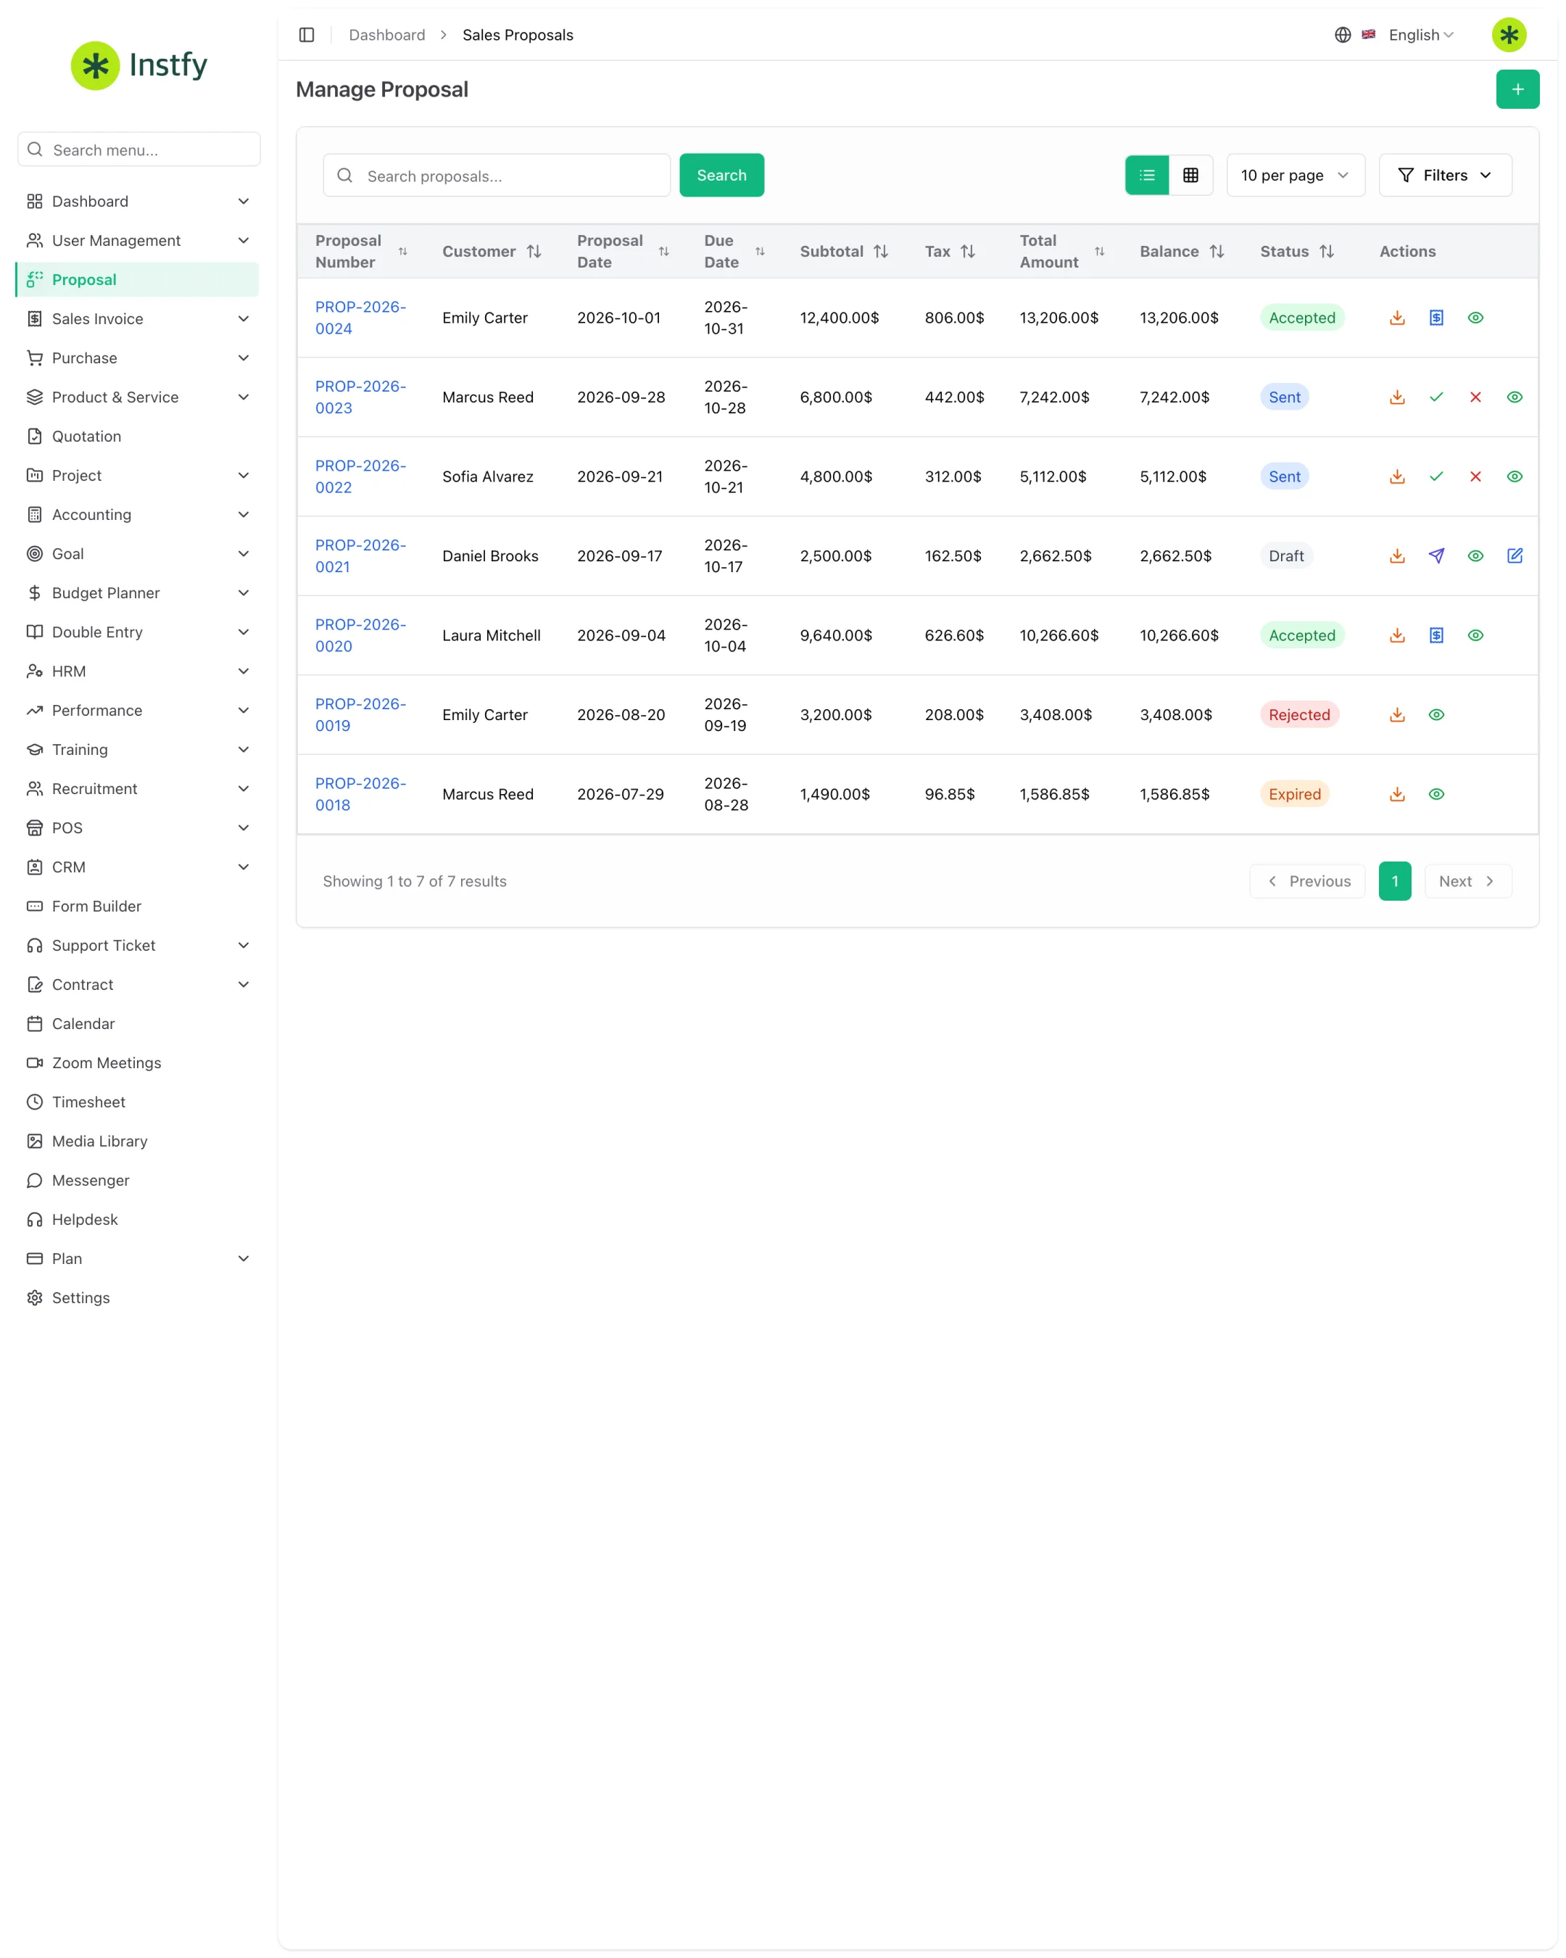Screen dimensions: 1566x1958
Task: Open Quotation in the sidebar
Action: click(x=138, y=436)
